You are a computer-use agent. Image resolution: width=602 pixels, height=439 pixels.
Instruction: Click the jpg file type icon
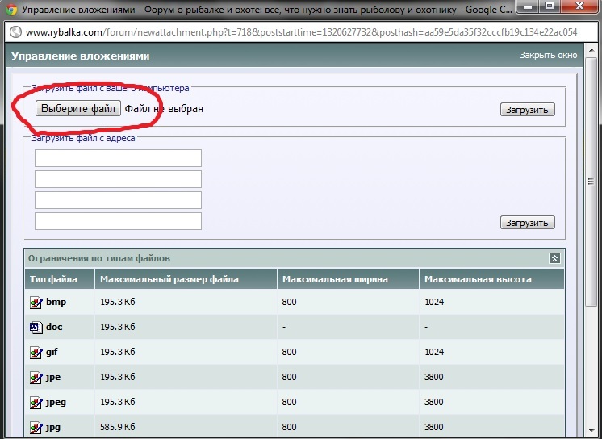point(36,428)
